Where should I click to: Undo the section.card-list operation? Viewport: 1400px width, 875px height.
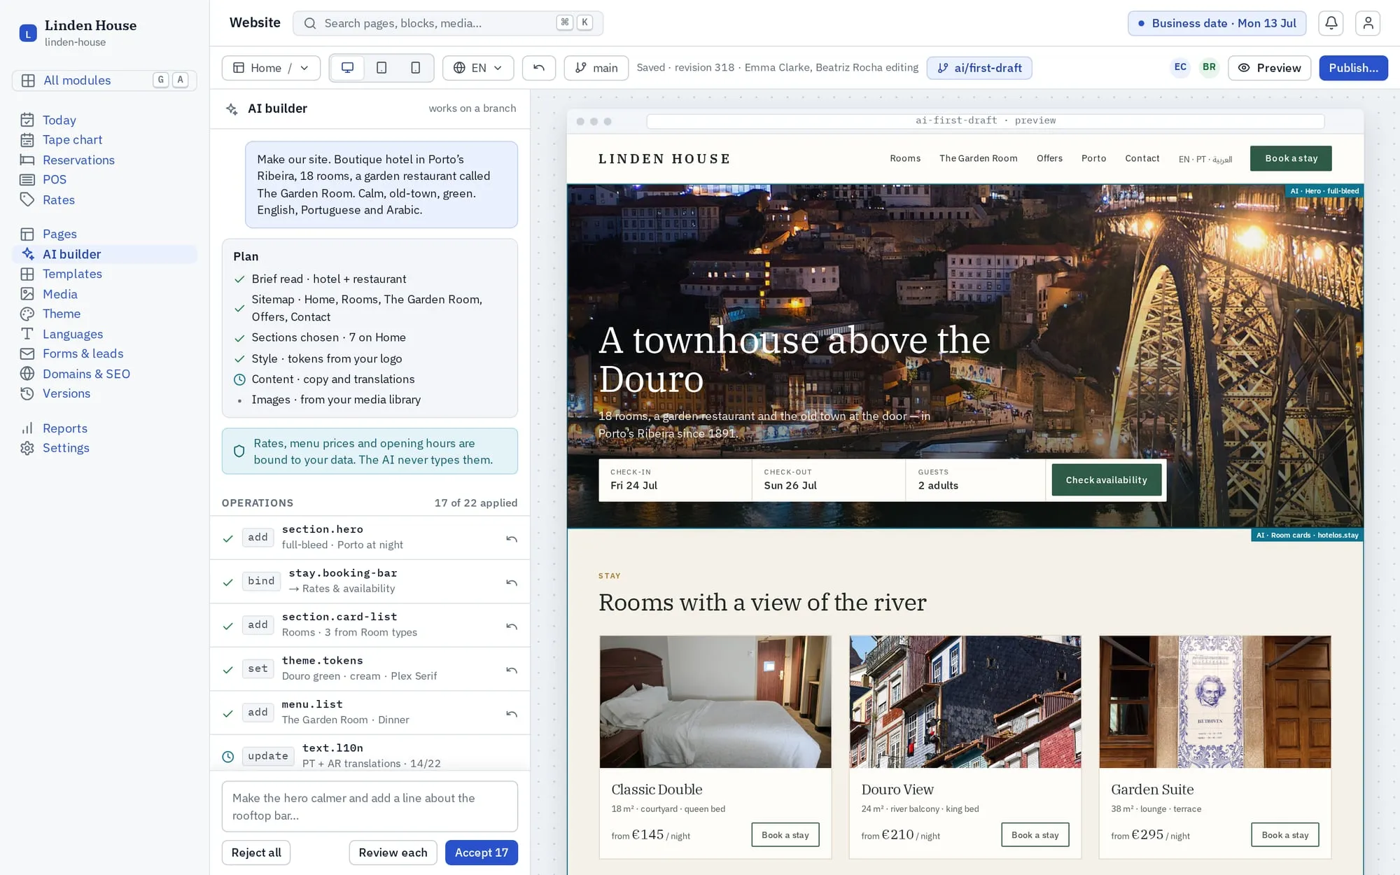coord(512,626)
